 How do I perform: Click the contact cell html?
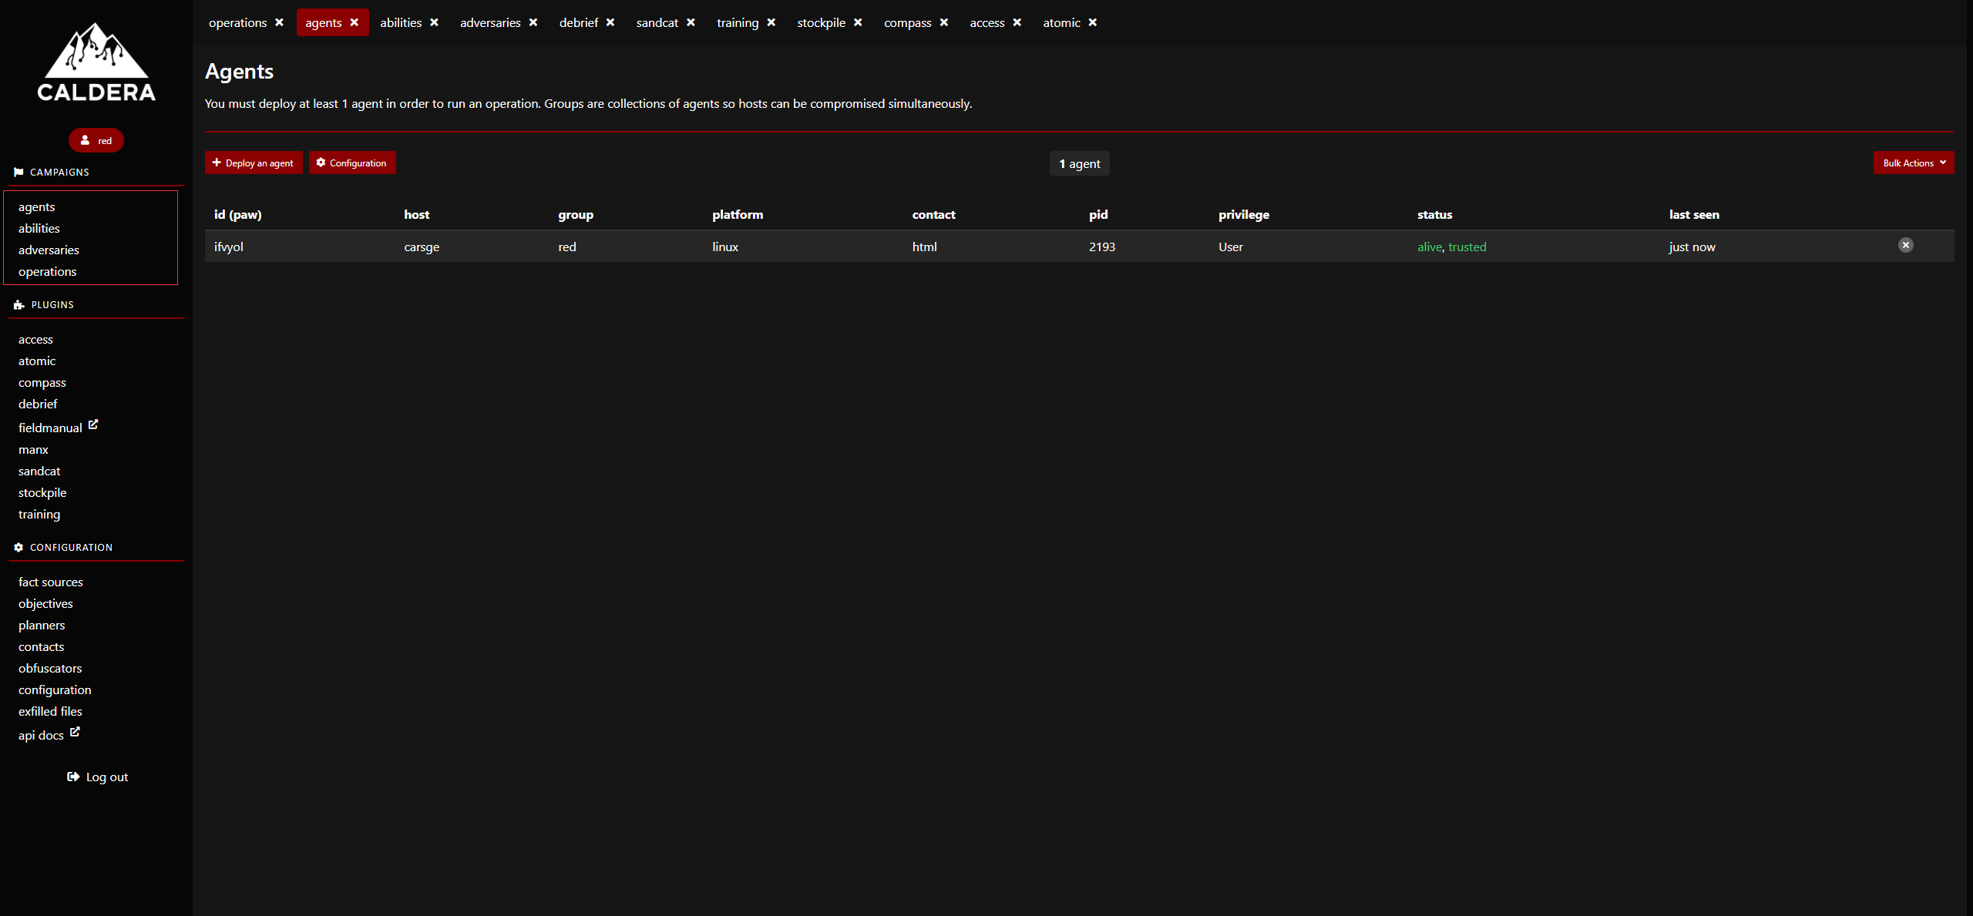[x=925, y=247]
